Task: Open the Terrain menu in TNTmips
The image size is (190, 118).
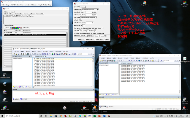Action: [26, 5]
